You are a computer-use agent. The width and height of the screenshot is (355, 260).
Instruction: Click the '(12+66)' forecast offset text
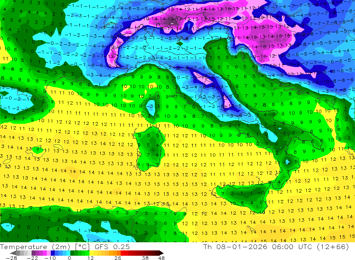[333, 247]
